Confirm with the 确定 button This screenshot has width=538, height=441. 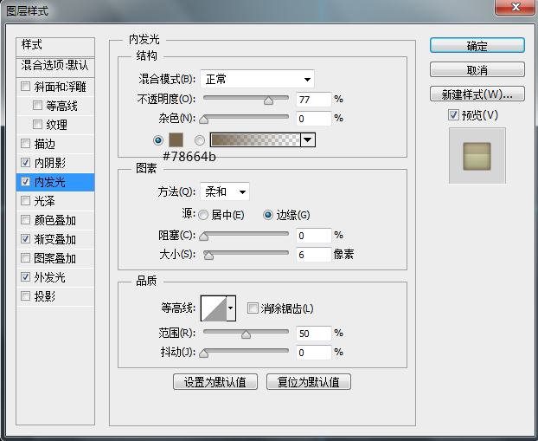(477, 45)
